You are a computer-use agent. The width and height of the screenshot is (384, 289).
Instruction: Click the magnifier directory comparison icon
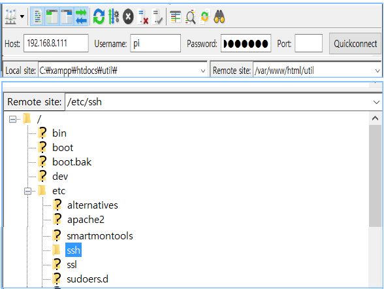190,16
